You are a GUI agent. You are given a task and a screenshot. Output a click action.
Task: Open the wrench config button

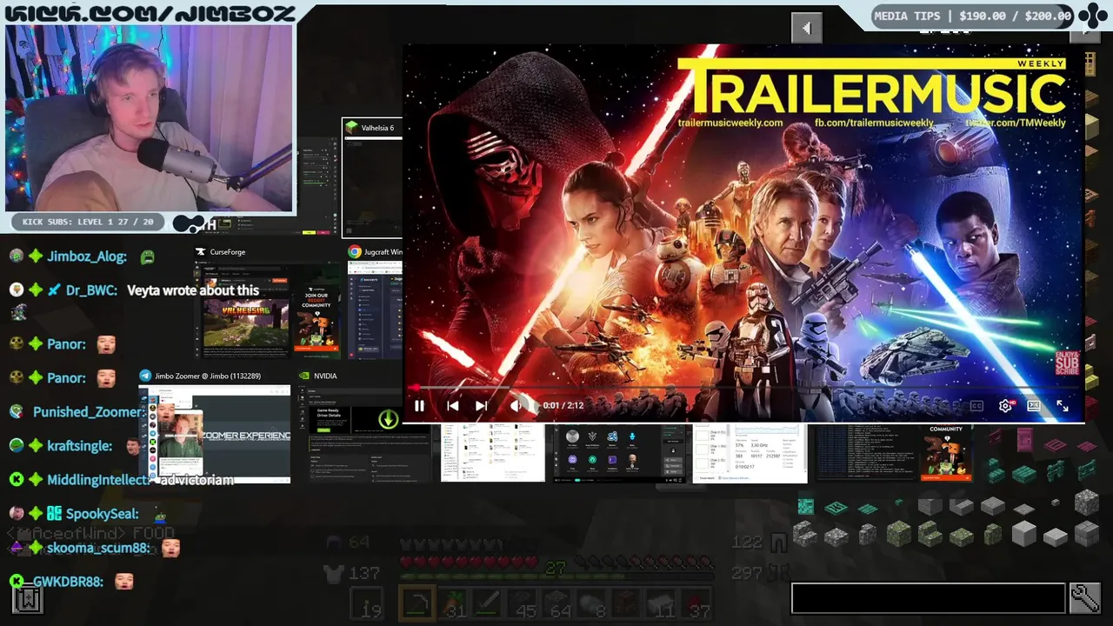click(1085, 598)
